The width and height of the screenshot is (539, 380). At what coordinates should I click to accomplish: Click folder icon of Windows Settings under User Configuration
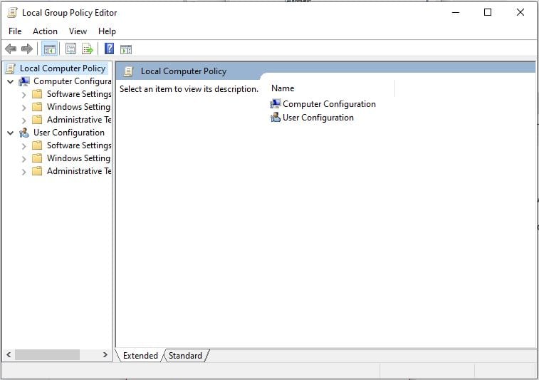click(x=37, y=158)
